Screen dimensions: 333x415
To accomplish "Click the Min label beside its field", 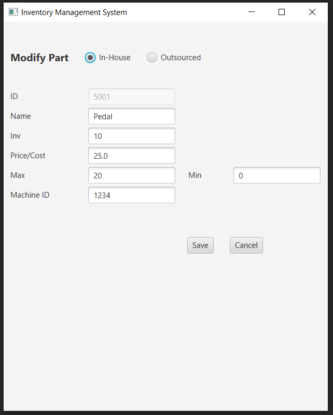I will pyautogui.click(x=195, y=175).
